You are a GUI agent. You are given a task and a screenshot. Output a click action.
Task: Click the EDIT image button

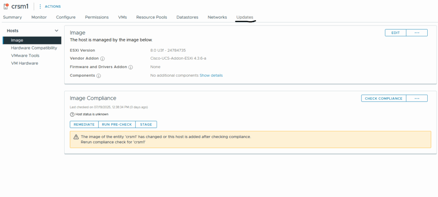396,33
